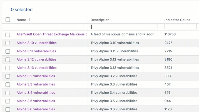Click the '0 selected' label
This screenshot has width=199, height=112.
[x=22, y=9]
